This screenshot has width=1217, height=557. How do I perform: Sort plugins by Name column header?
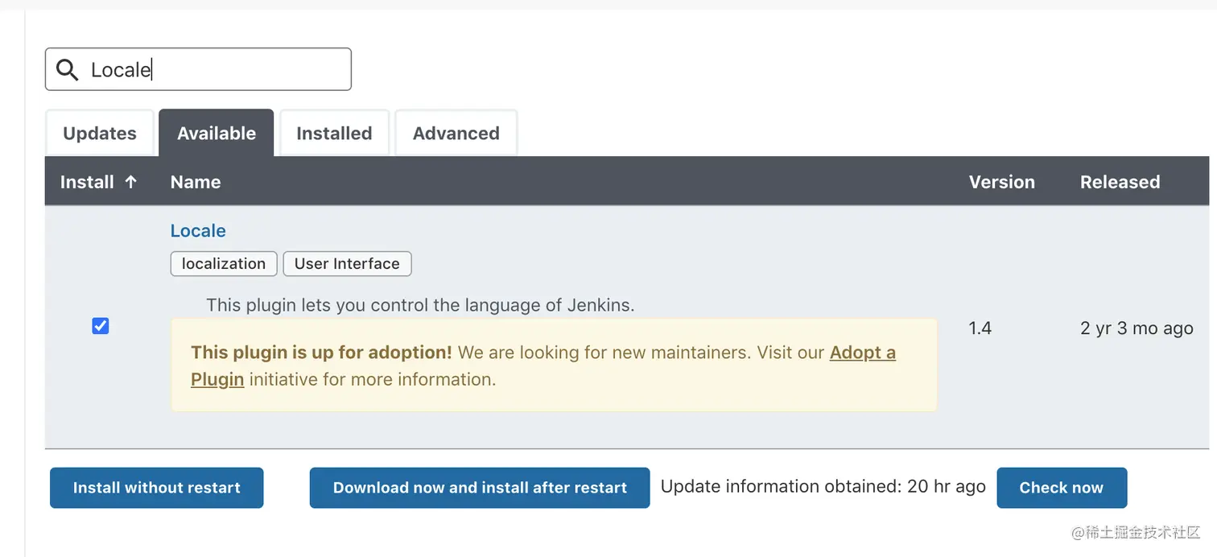[x=196, y=182]
